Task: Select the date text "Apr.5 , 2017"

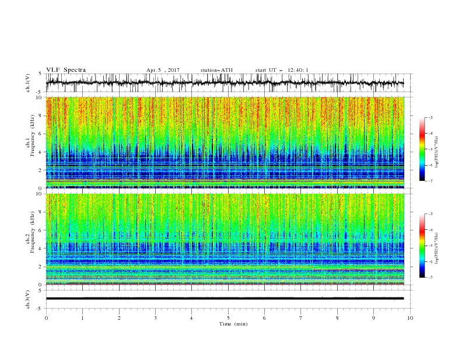Action: [163, 70]
